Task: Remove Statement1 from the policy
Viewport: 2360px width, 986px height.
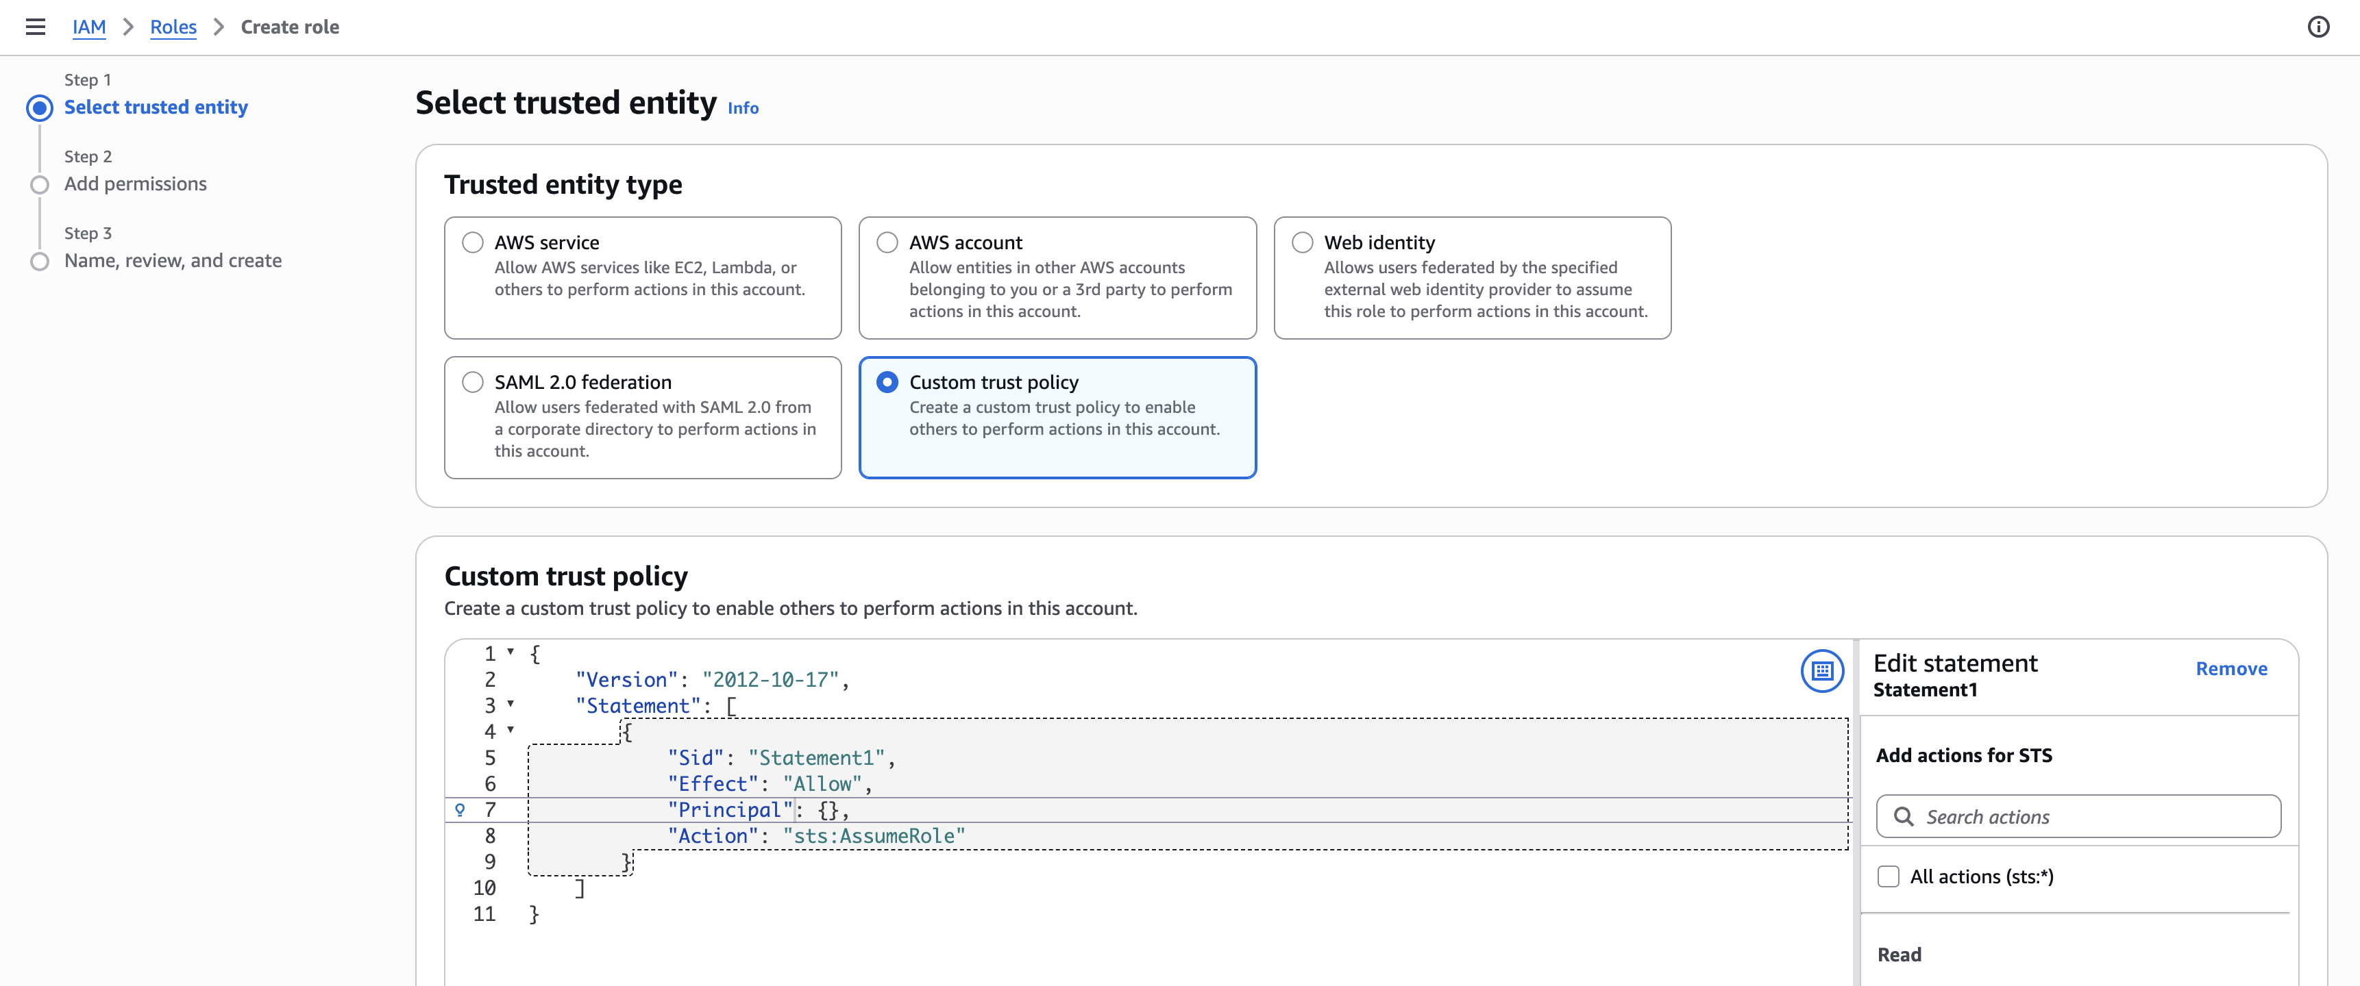Action: (2230, 668)
